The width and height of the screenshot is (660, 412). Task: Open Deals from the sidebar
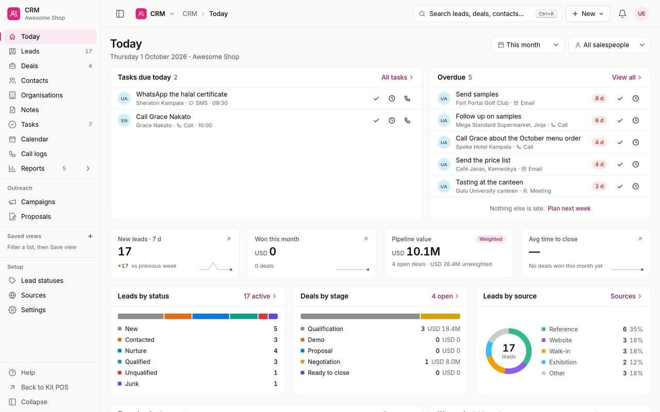50,66
